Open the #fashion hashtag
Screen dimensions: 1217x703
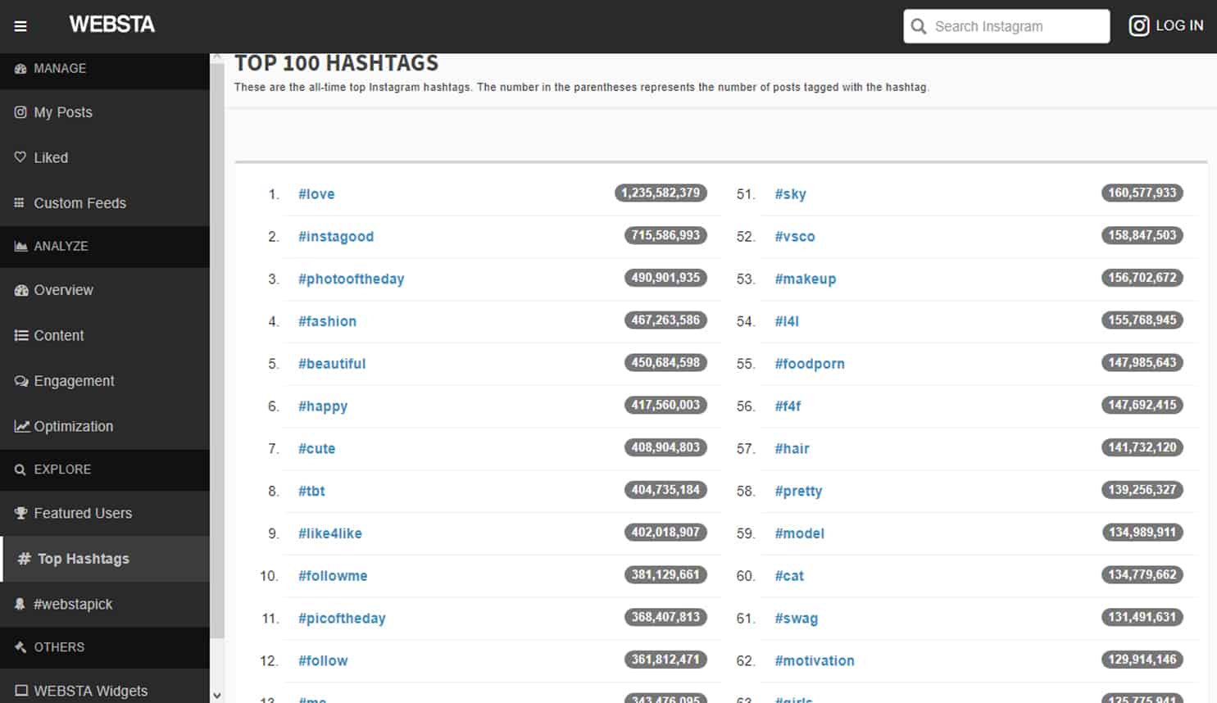click(x=328, y=321)
